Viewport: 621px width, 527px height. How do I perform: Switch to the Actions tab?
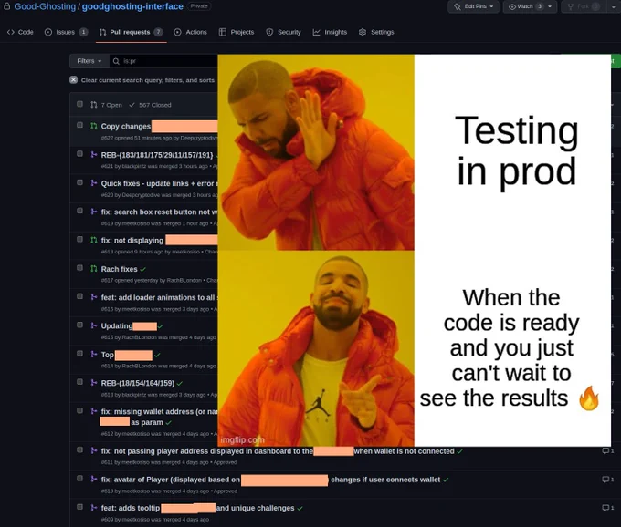coord(191,32)
